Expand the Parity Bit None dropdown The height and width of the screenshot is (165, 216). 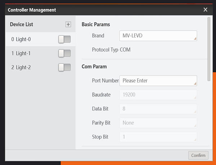pos(158,123)
